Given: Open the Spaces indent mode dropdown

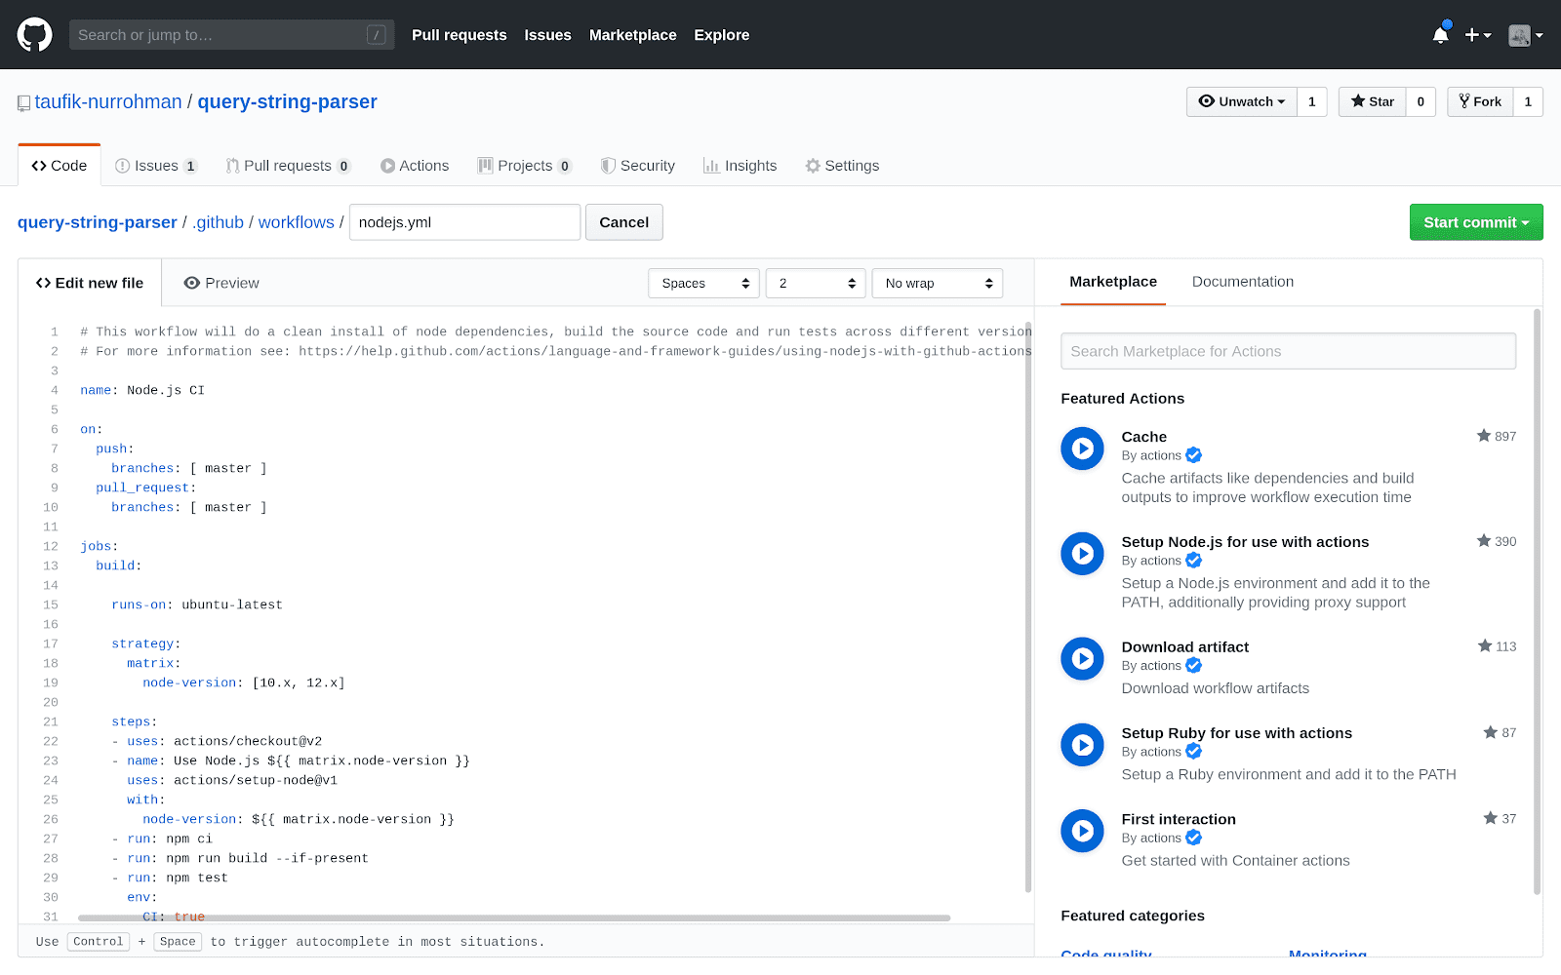Looking at the screenshot, I should click(704, 283).
